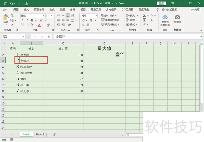Toggle middle vertical alignment

coord(63,16)
